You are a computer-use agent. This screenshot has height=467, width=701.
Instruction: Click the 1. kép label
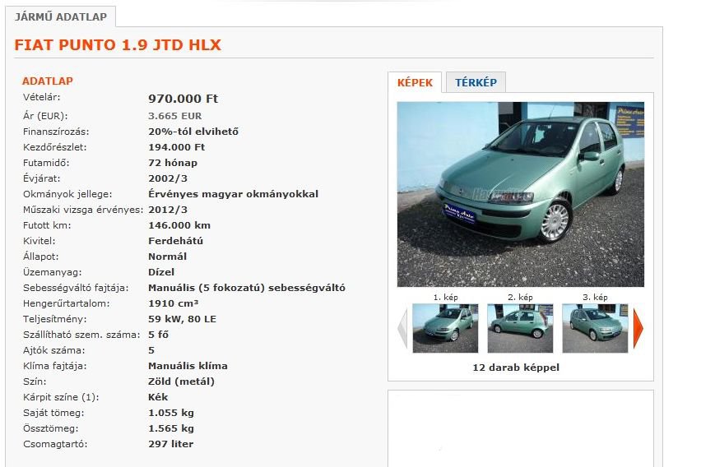445,297
